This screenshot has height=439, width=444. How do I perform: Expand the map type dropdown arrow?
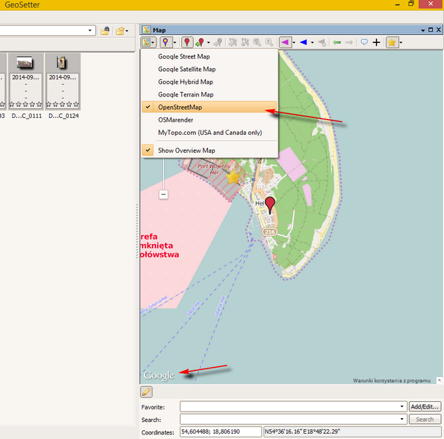pos(153,43)
